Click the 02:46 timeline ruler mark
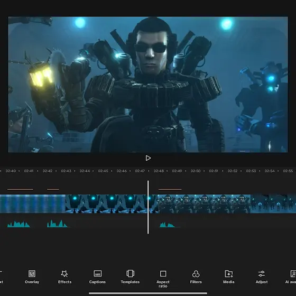The width and height of the screenshot is (296, 296). [122, 171]
